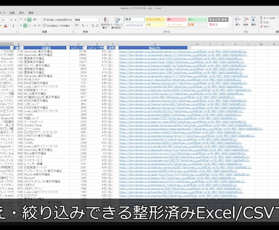Open URL link in RONE_SHOP row
The image size is (279, 230).
click(181, 79)
